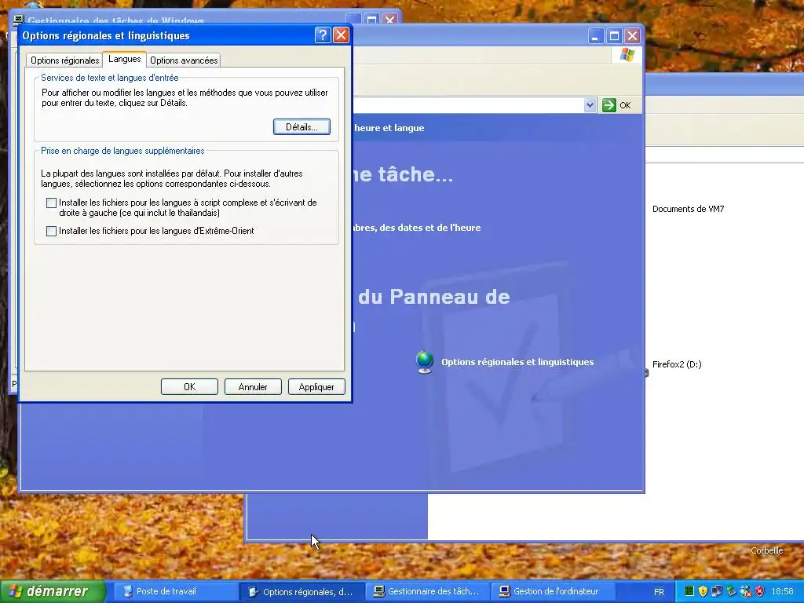804x603 pixels.
Task: Switch to Gestionnaire des tâches taskbar button
Action: [427, 592]
